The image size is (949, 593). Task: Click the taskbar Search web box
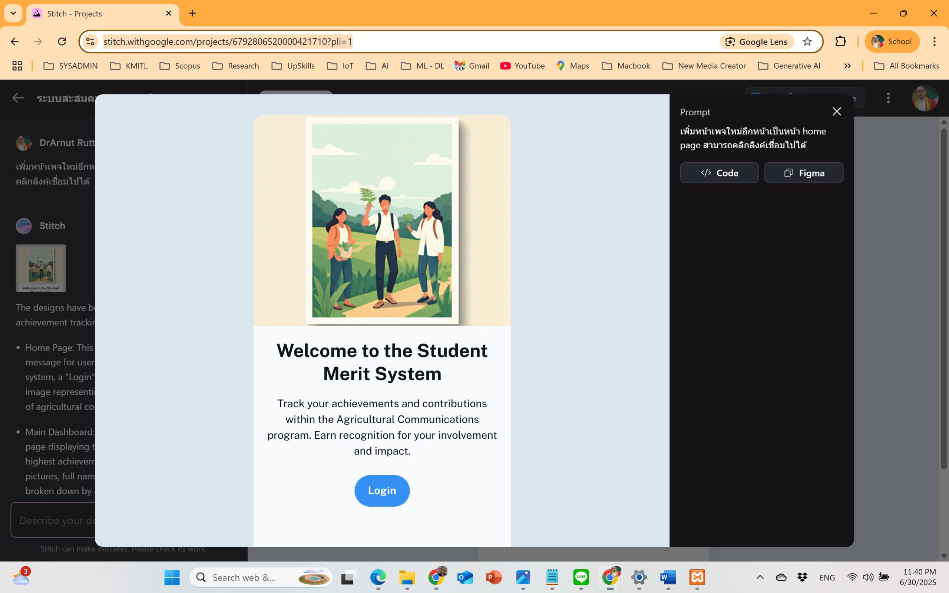click(261, 577)
